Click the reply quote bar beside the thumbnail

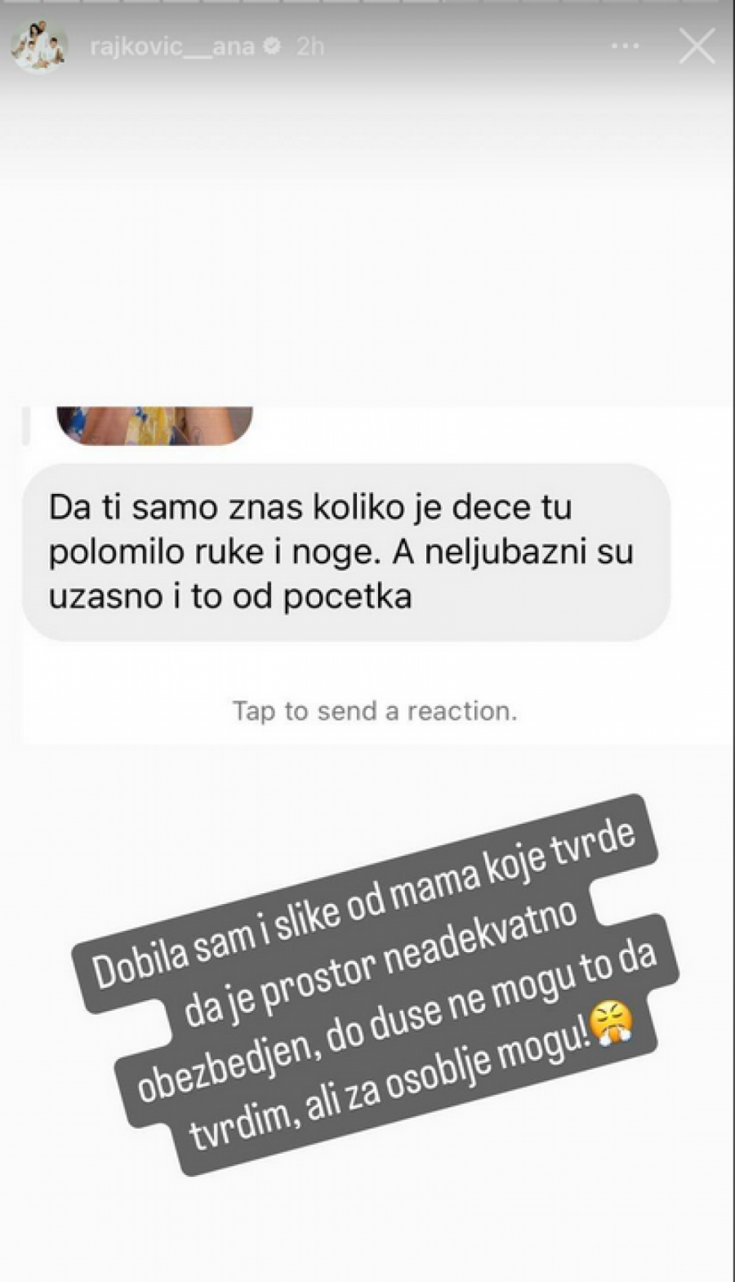(26, 425)
